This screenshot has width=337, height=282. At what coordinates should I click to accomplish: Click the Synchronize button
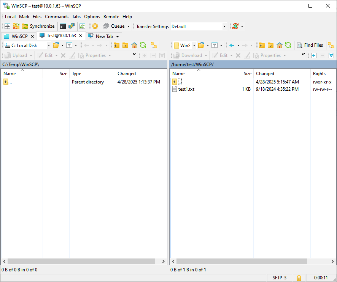38,26
